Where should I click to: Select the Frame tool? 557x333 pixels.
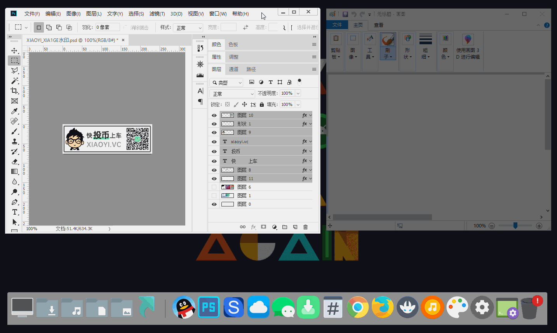(14, 101)
